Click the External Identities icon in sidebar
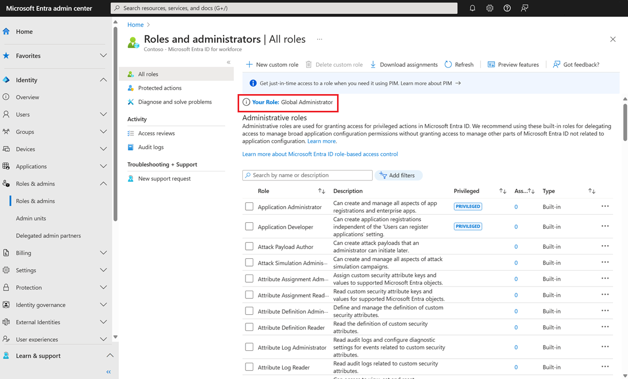 tap(6, 322)
